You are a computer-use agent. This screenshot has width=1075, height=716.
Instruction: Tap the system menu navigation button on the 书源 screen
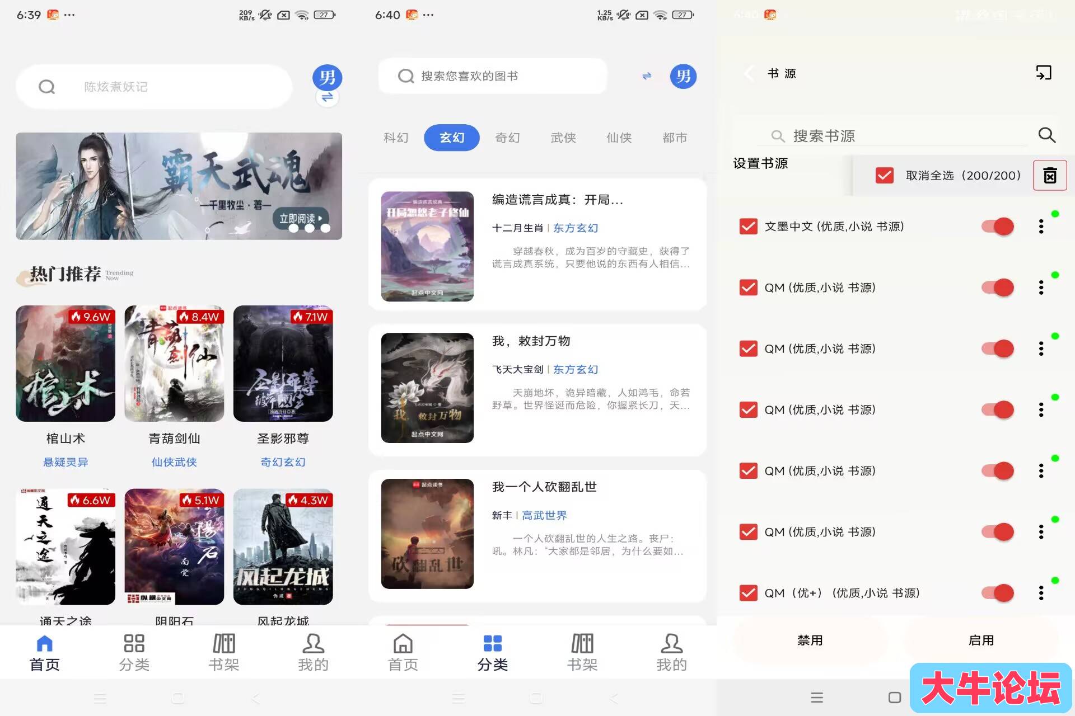[817, 698]
